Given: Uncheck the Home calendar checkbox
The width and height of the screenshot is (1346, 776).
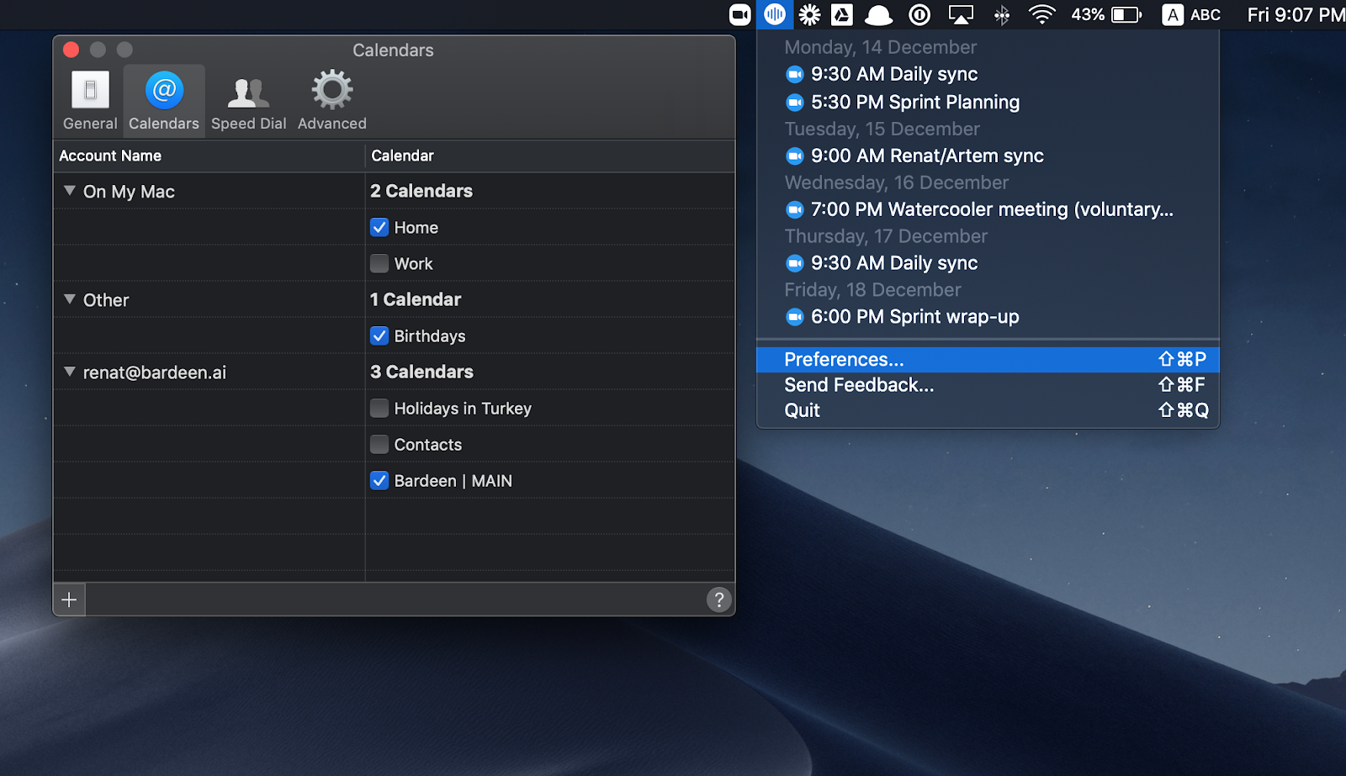Looking at the screenshot, I should [x=379, y=228].
